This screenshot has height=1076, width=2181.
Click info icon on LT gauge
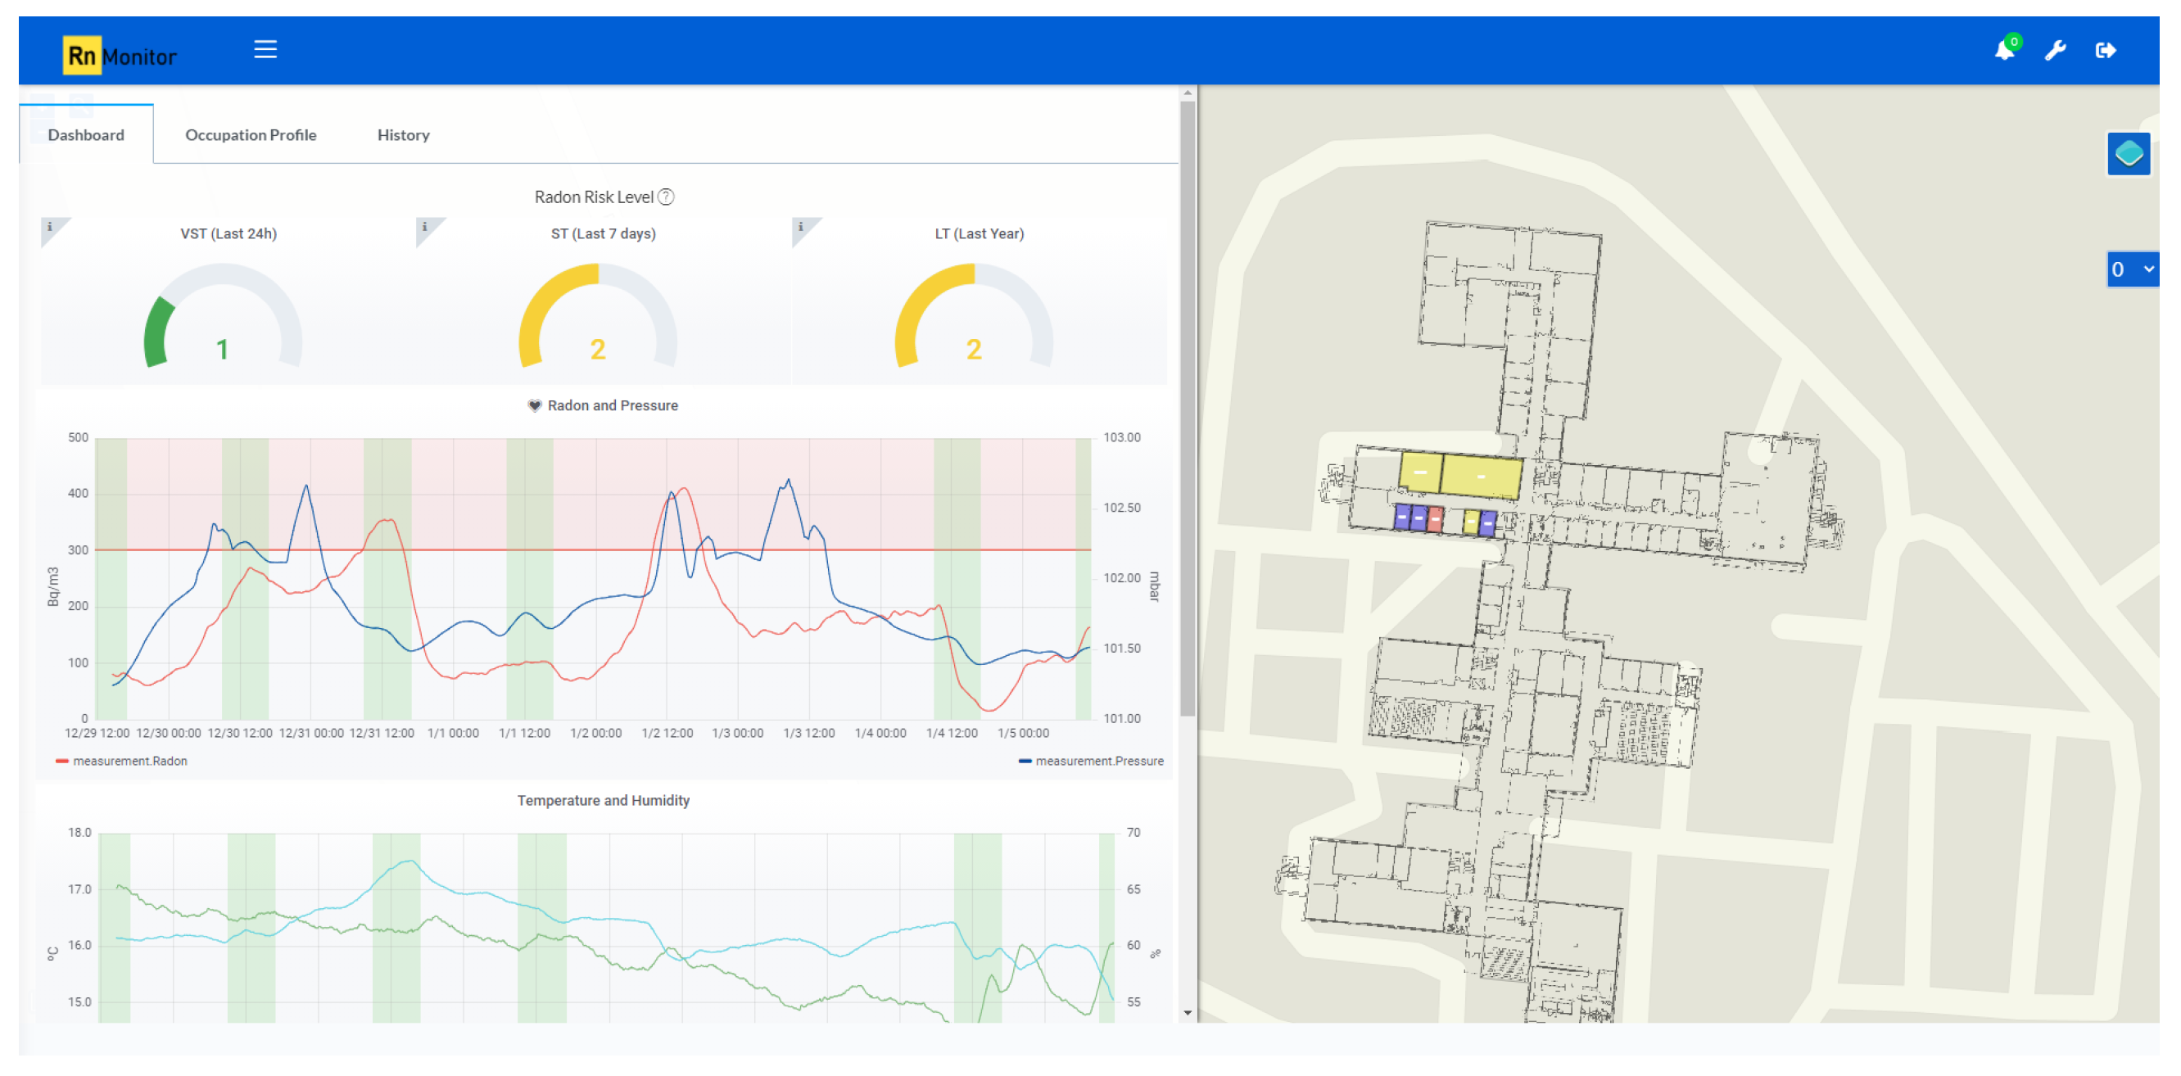(x=801, y=227)
